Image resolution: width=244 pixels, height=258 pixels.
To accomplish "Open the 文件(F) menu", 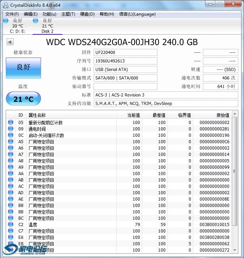I will pos(12,14).
